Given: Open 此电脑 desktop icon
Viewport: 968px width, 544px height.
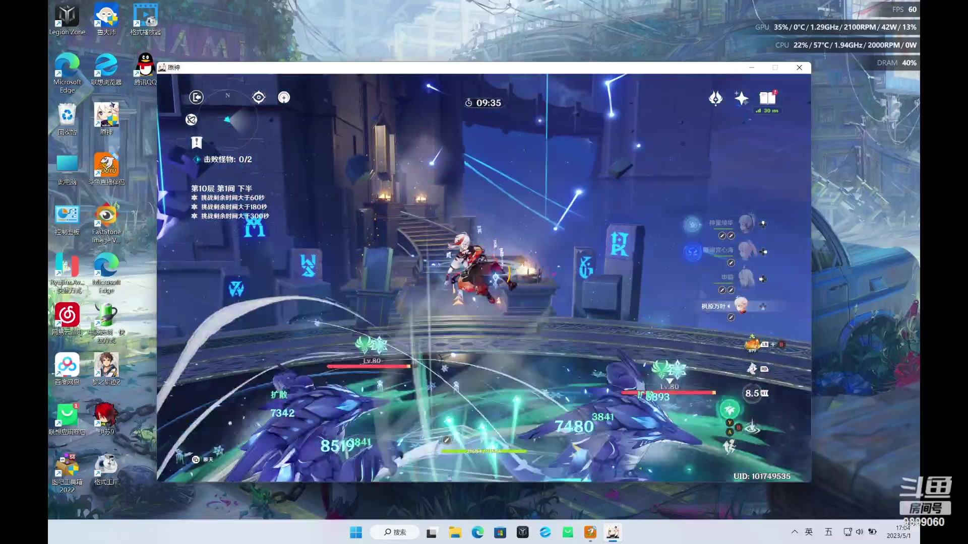Looking at the screenshot, I should (x=67, y=169).
